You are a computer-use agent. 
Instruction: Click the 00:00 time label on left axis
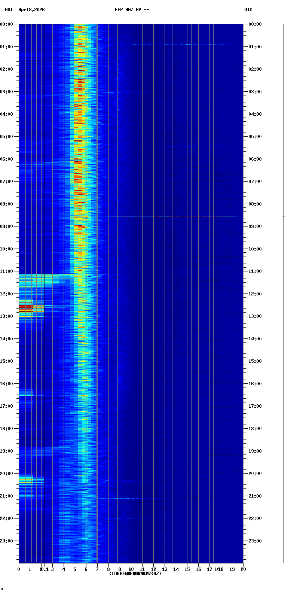pyautogui.click(x=6, y=24)
